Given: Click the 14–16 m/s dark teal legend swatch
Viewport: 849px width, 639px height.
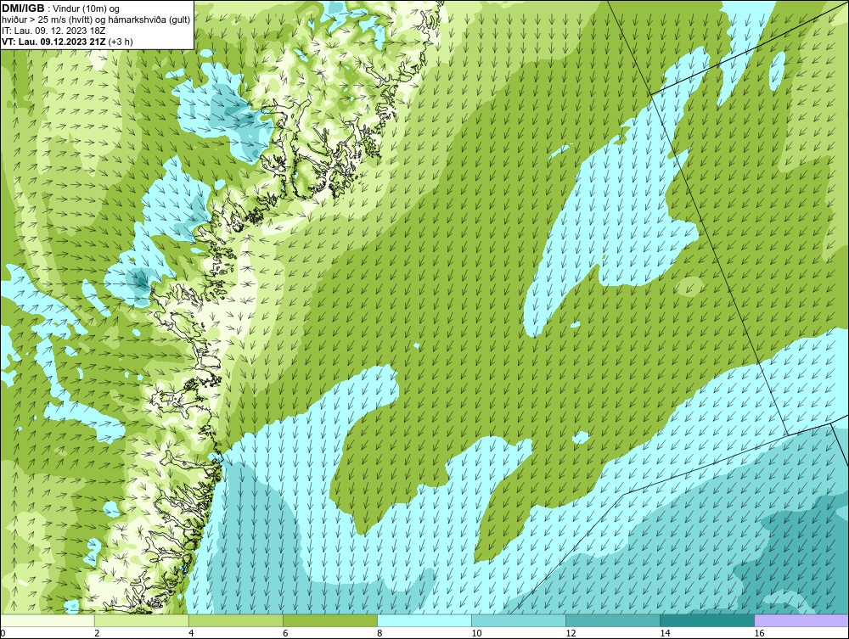Looking at the screenshot, I should coord(707,620).
